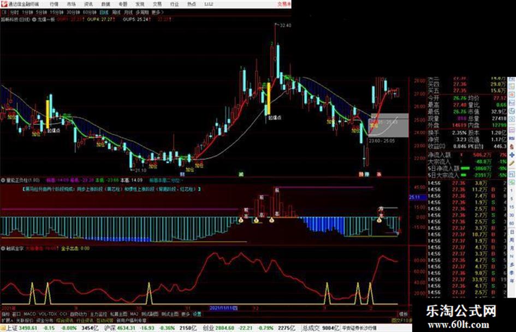This screenshot has height=332, width=516.
Task: Click sidebar period shortcut 15
Action: point(512,207)
